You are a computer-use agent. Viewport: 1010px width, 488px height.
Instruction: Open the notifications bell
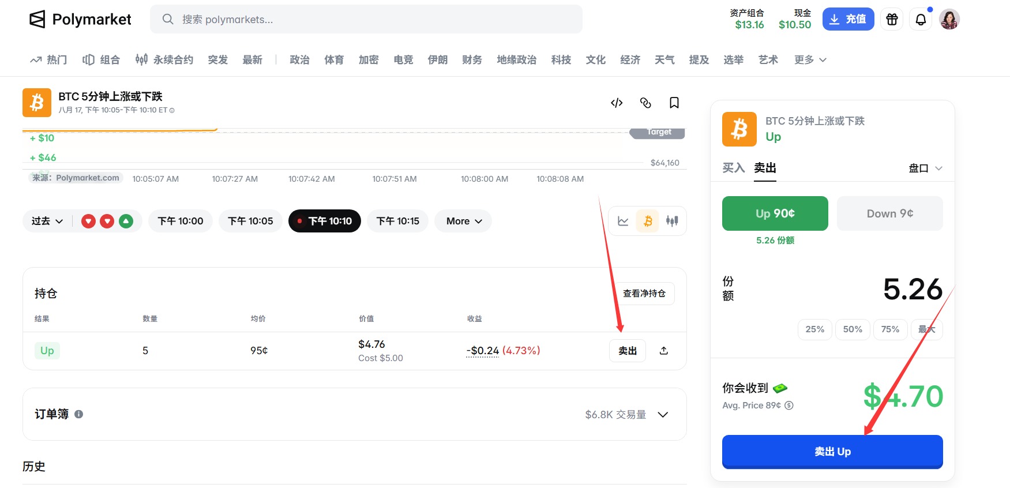(921, 20)
